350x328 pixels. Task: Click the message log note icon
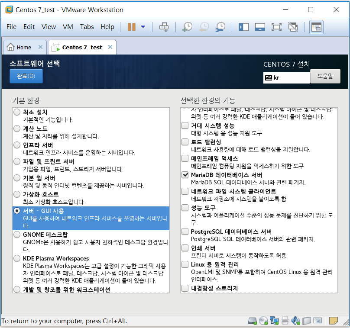coord(334,321)
